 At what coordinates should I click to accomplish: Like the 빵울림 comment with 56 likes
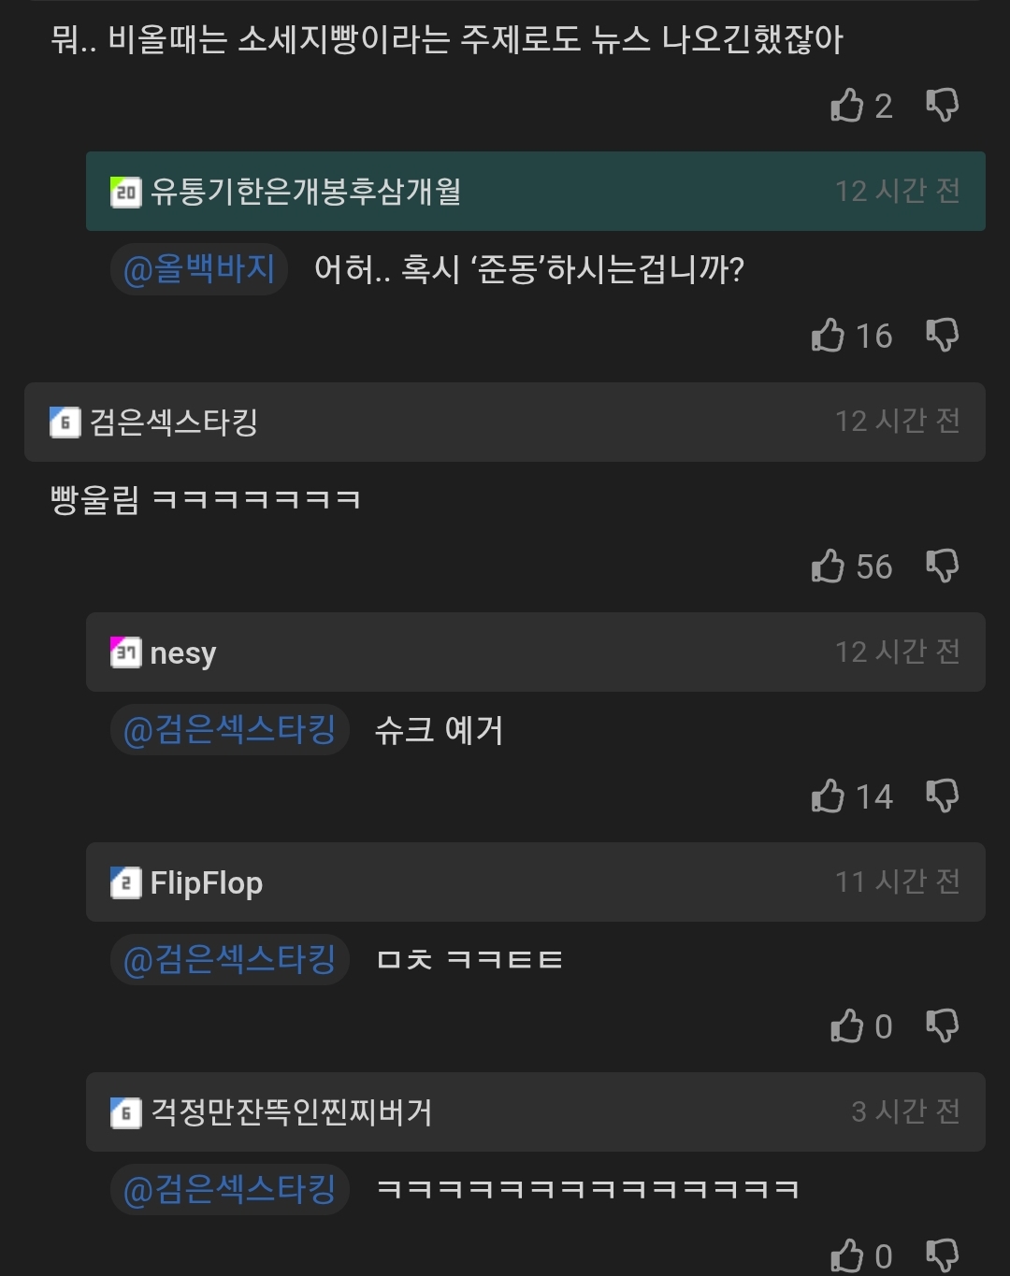829,566
